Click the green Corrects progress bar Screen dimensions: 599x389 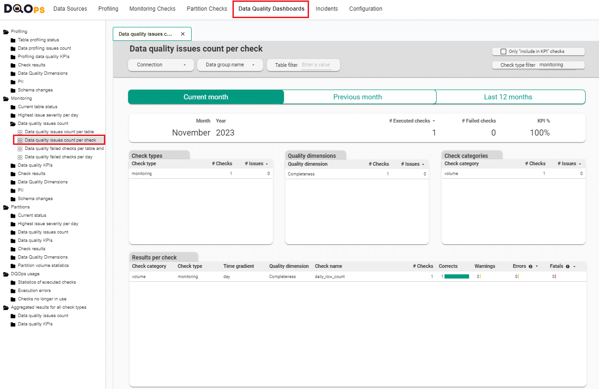click(456, 276)
